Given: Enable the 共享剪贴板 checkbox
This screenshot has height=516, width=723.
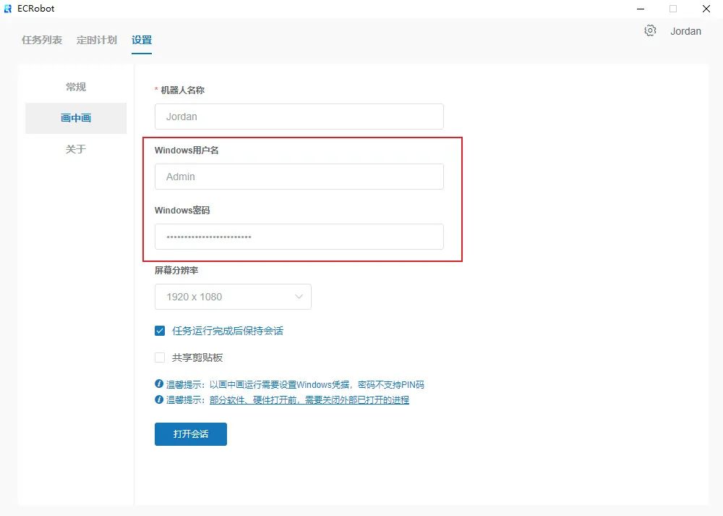Looking at the screenshot, I should pos(160,358).
